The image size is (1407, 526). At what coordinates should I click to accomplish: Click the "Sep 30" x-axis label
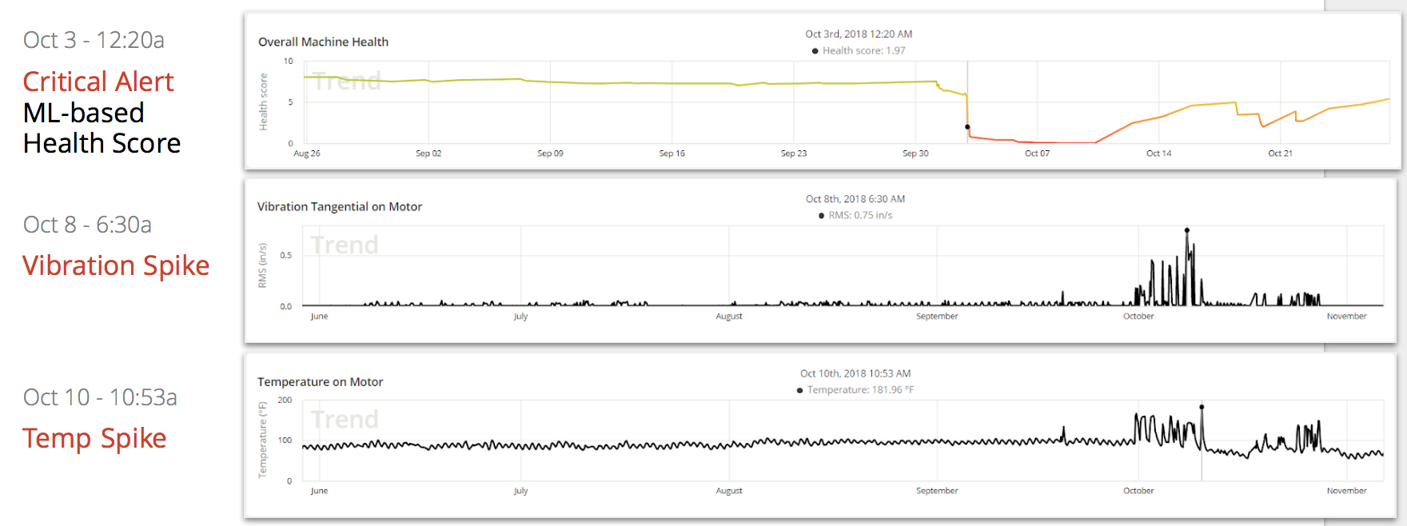915,153
